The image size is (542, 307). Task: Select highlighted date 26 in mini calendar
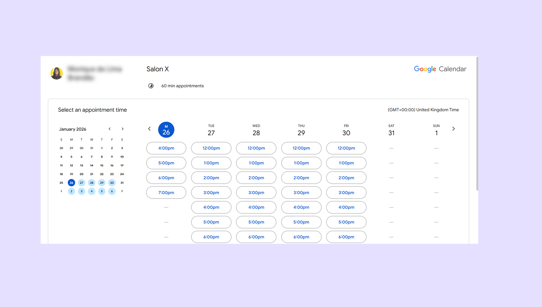coord(71,183)
